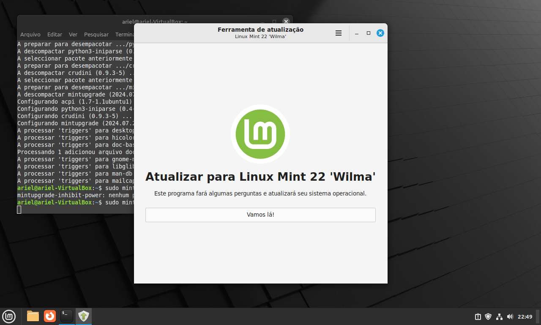
Task: Open a terminal from the taskbar
Action: 66,316
